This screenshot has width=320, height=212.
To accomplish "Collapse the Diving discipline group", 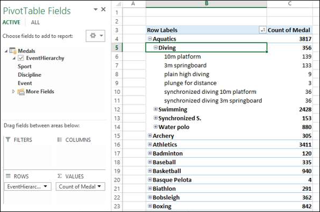I will 156,47.
